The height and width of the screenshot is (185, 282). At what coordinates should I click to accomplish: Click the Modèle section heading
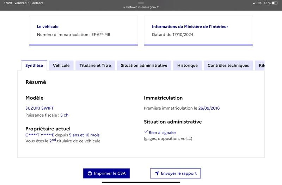34,98
